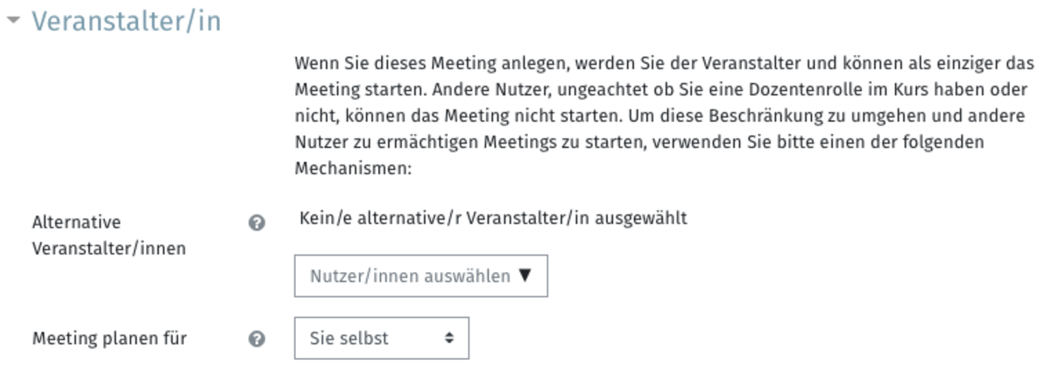
Task: Open help icon for Meeting planen für
Action: point(257,339)
